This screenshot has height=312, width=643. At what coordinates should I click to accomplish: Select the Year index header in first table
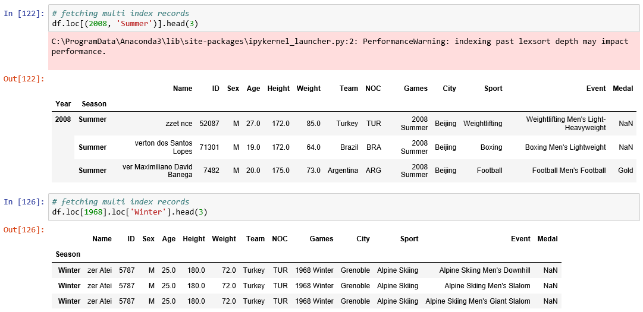63,104
